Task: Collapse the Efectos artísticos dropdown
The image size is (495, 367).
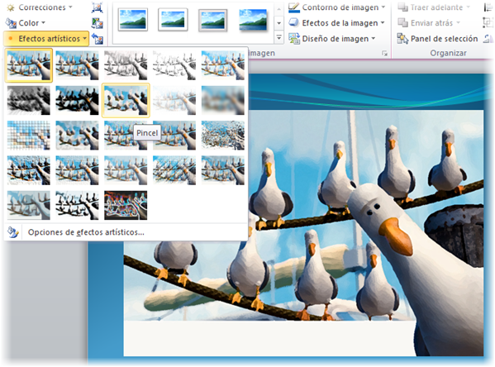Action: coord(46,39)
